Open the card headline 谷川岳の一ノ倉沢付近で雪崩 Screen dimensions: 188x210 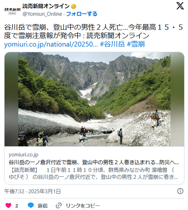[94, 162]
